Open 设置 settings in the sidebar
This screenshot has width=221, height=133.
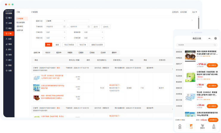(9, 71)
